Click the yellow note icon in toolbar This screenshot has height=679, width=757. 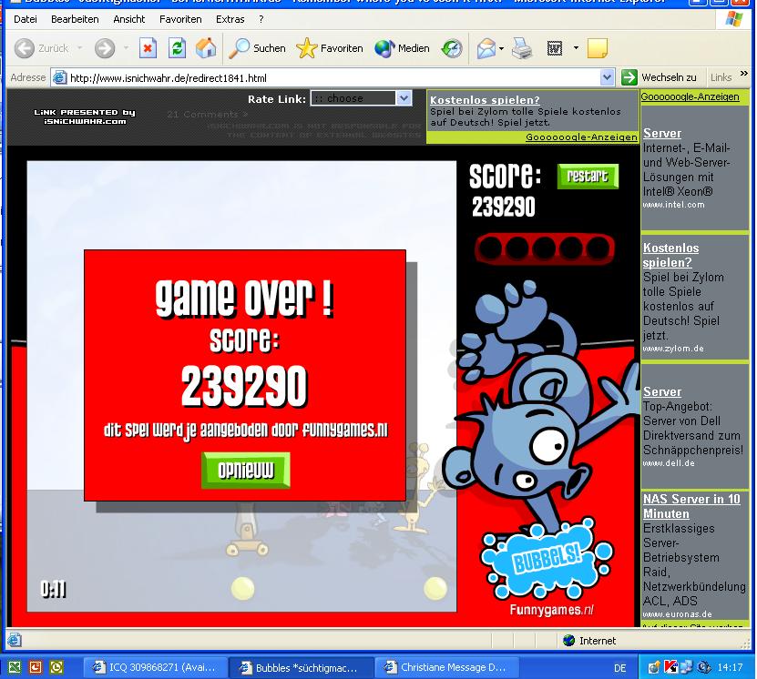point(598,48)
